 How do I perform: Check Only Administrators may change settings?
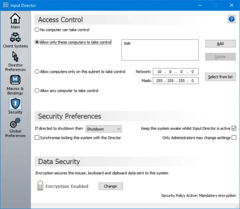pyautogui.click(x=234, y=138)
